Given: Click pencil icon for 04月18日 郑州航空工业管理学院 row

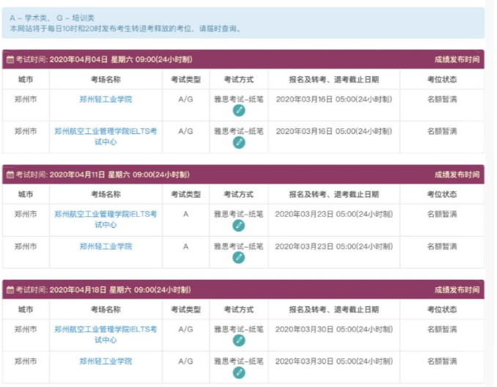Looking at the screenshot, I should click(239, 340).
